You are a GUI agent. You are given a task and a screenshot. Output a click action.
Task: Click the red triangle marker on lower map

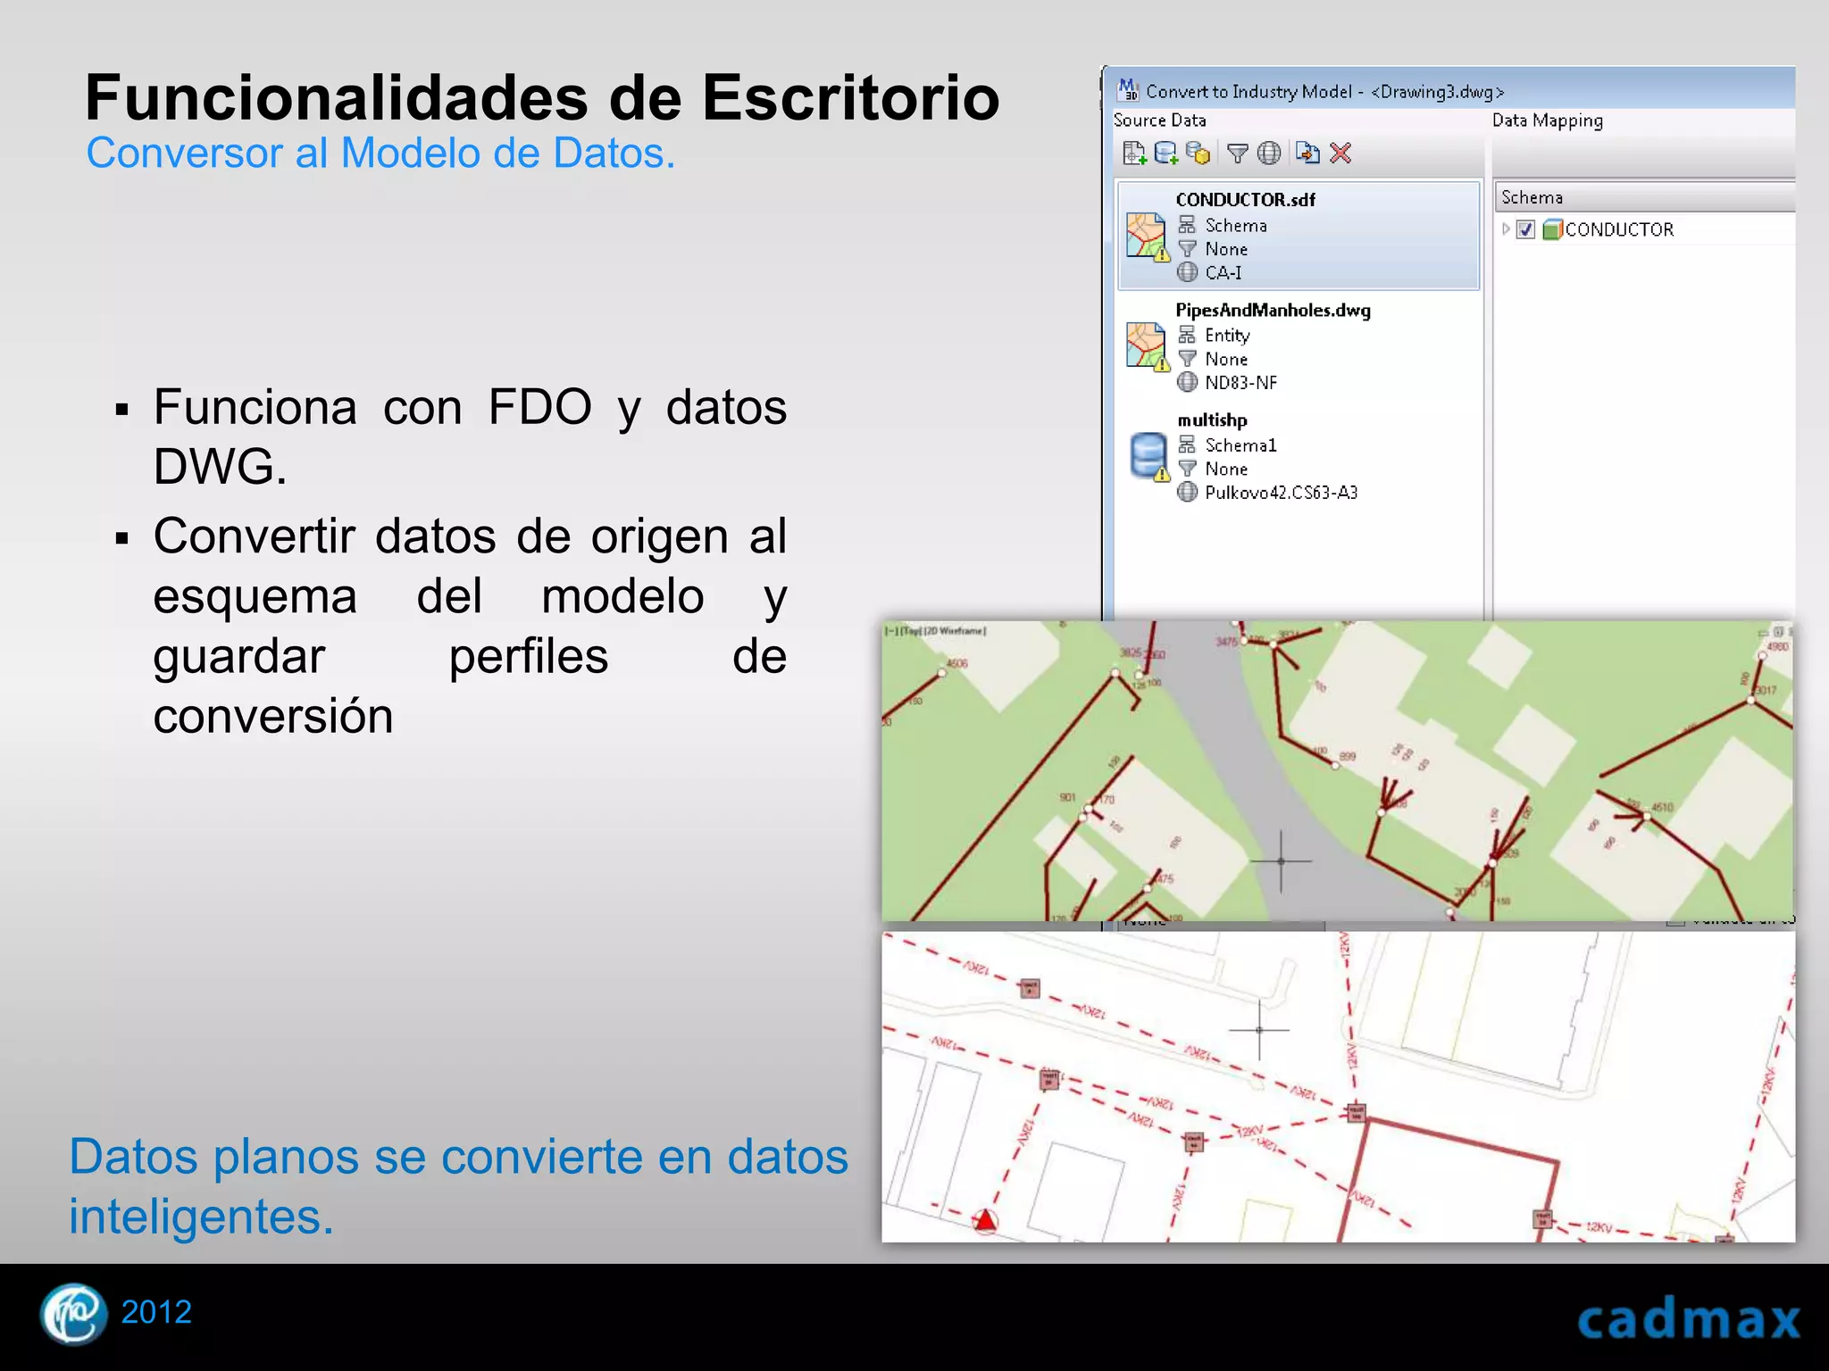pos(984,1221)
